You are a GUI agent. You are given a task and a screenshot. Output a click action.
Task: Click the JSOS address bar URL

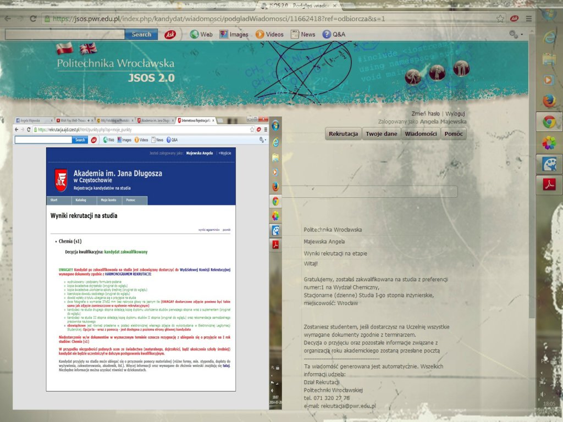(219, 19)
